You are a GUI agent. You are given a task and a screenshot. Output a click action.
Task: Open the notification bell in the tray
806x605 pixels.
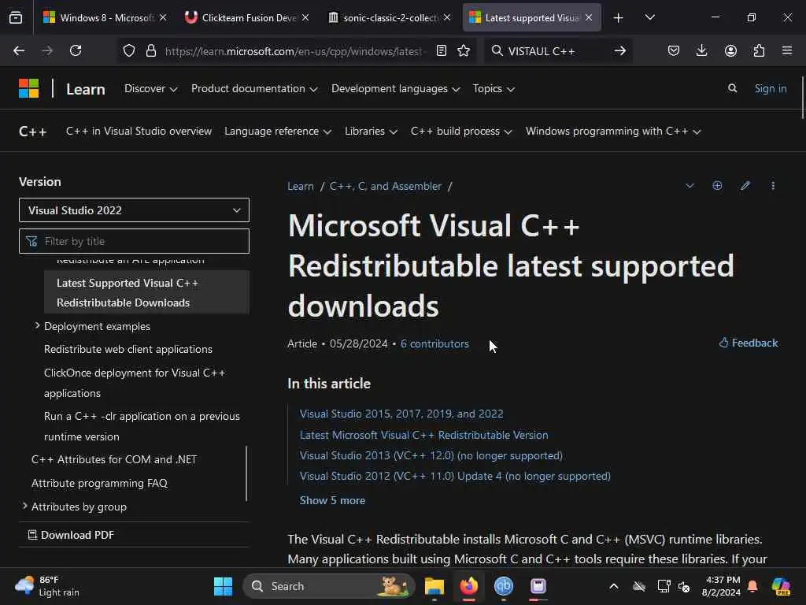[752, 586]
